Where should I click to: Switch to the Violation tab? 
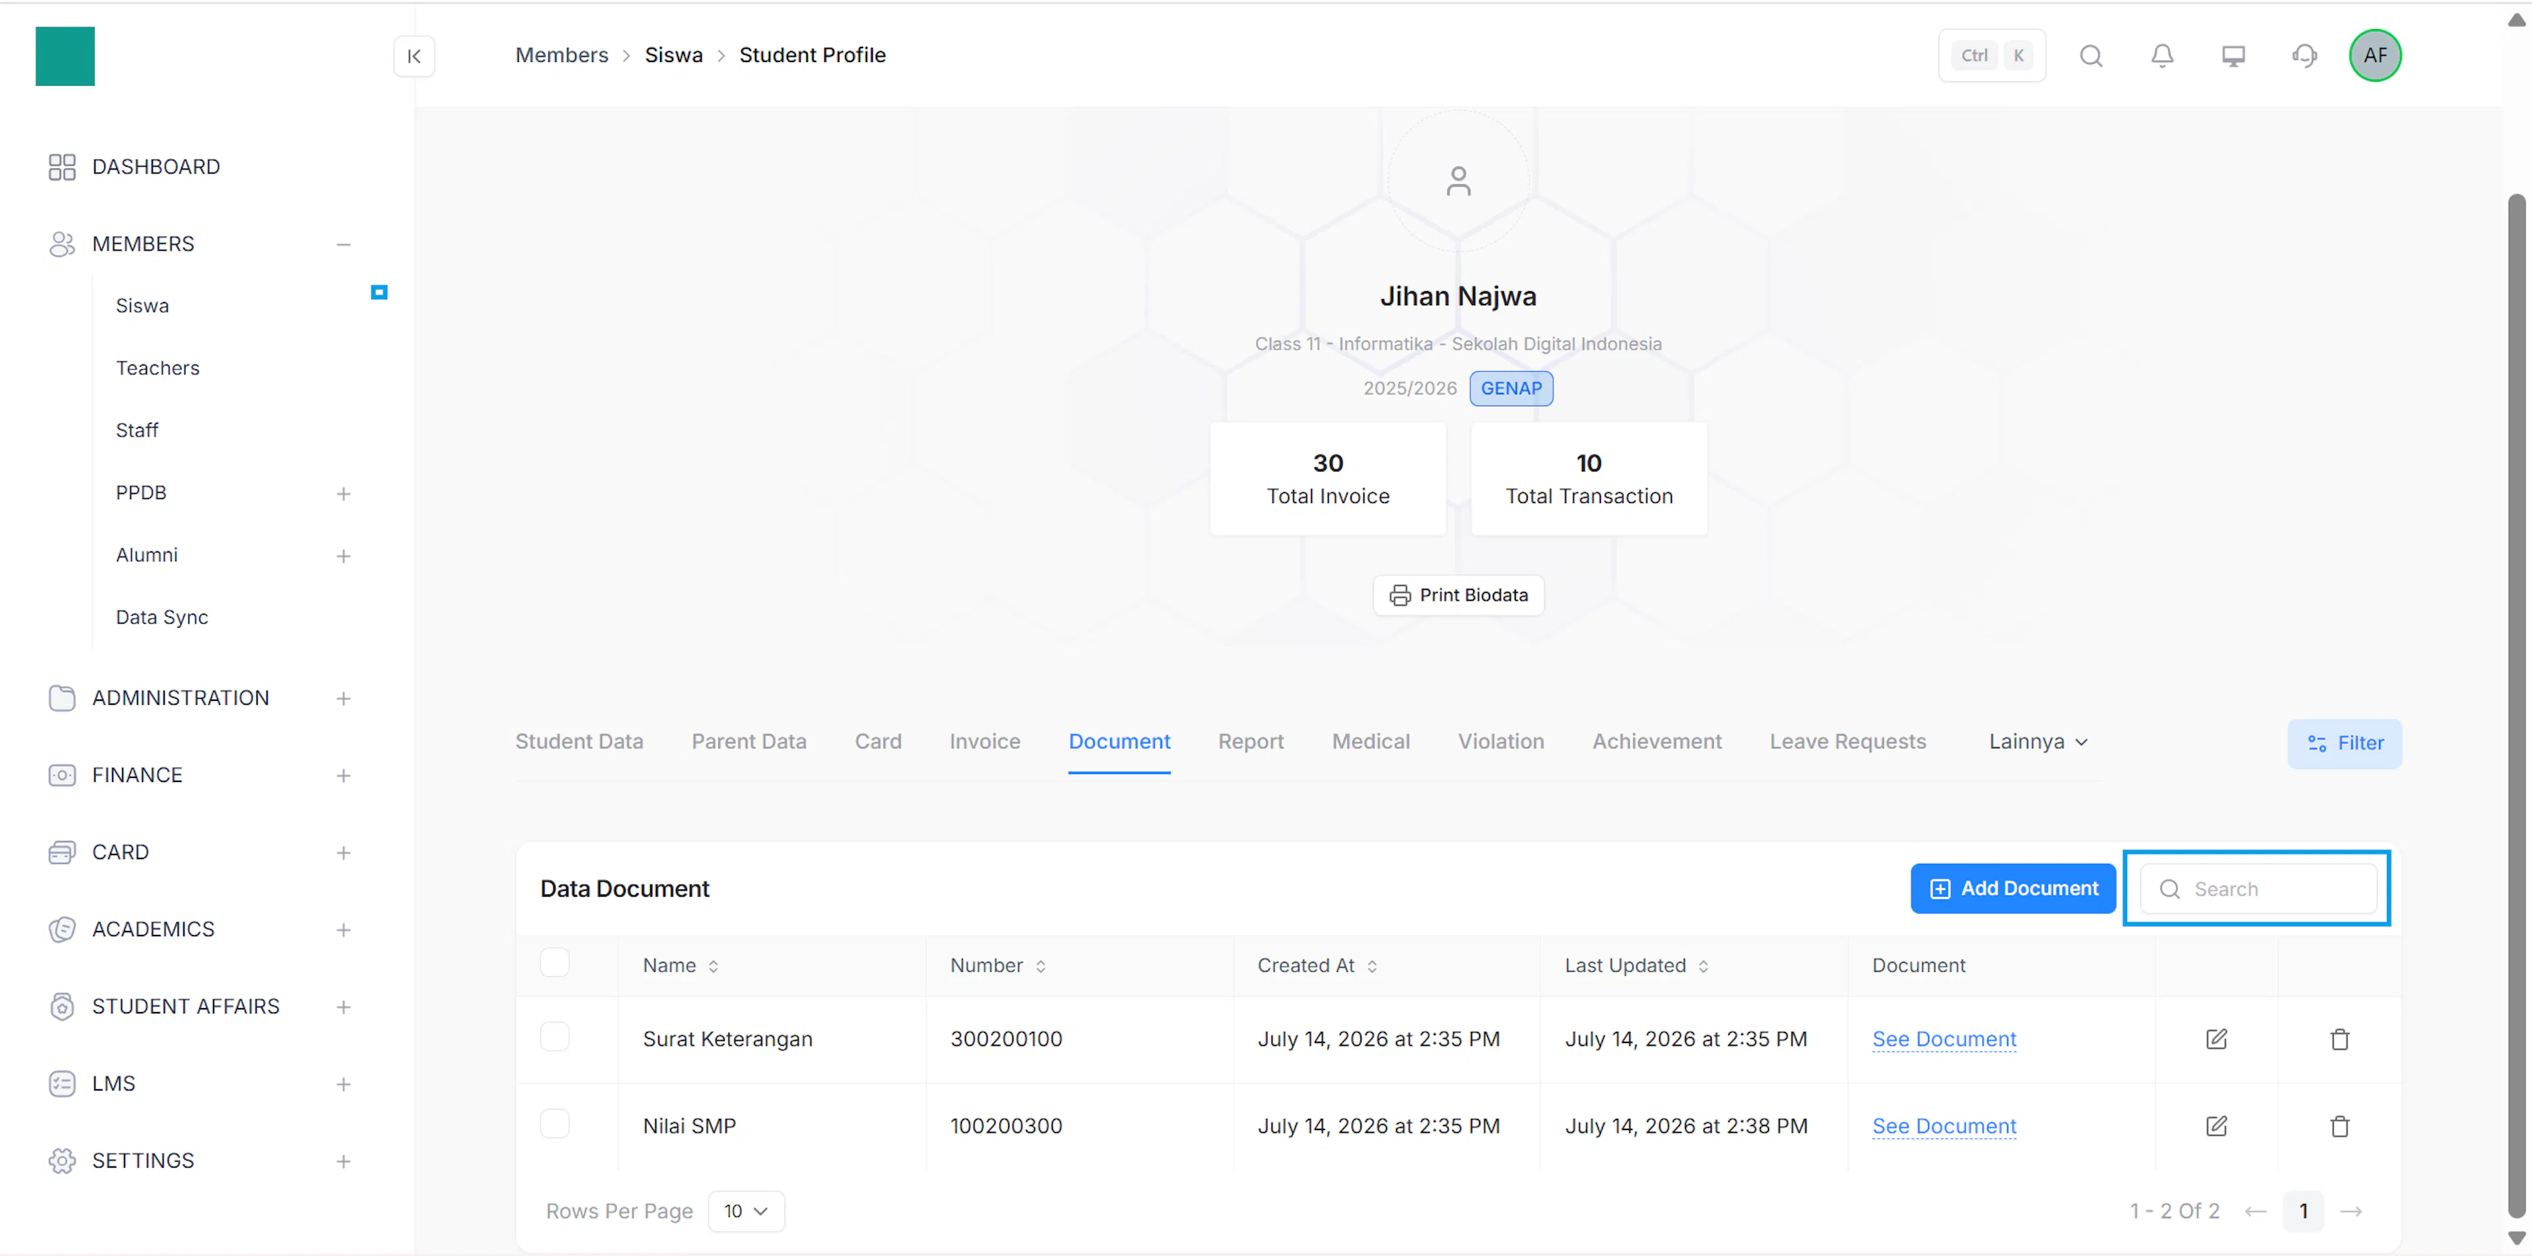(1500, 742)
